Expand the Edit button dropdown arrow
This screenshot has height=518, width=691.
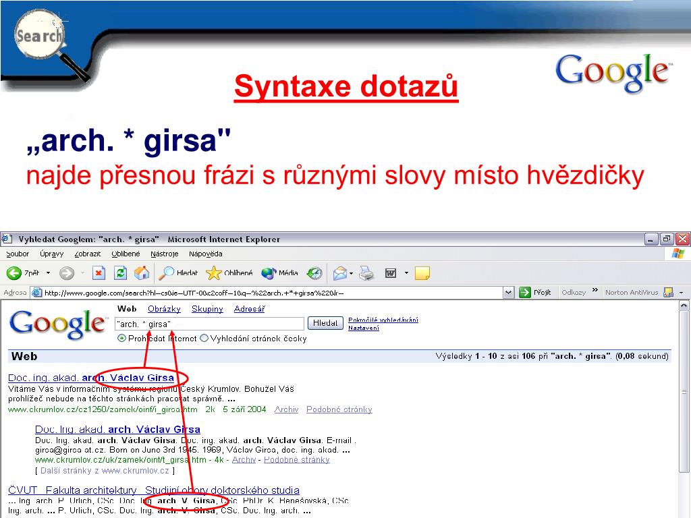pyautogui.click(x=406, y=273)
